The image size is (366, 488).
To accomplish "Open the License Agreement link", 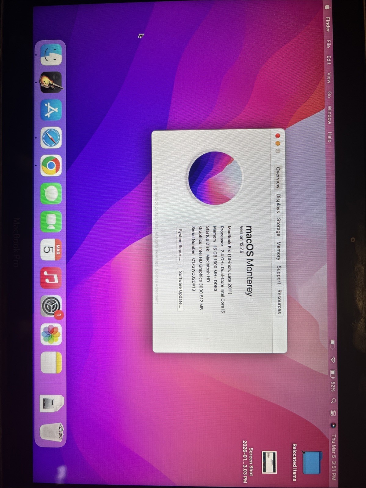I will [x=157, y=286].
